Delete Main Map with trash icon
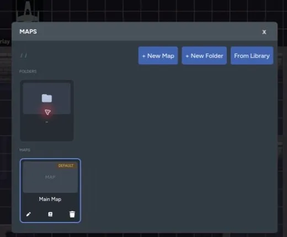 click(72, 214)
